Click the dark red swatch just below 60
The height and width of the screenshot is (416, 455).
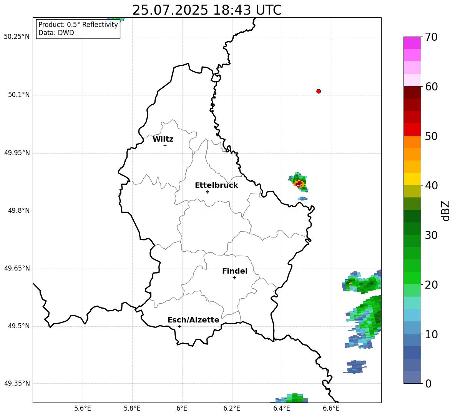point(412,92)
